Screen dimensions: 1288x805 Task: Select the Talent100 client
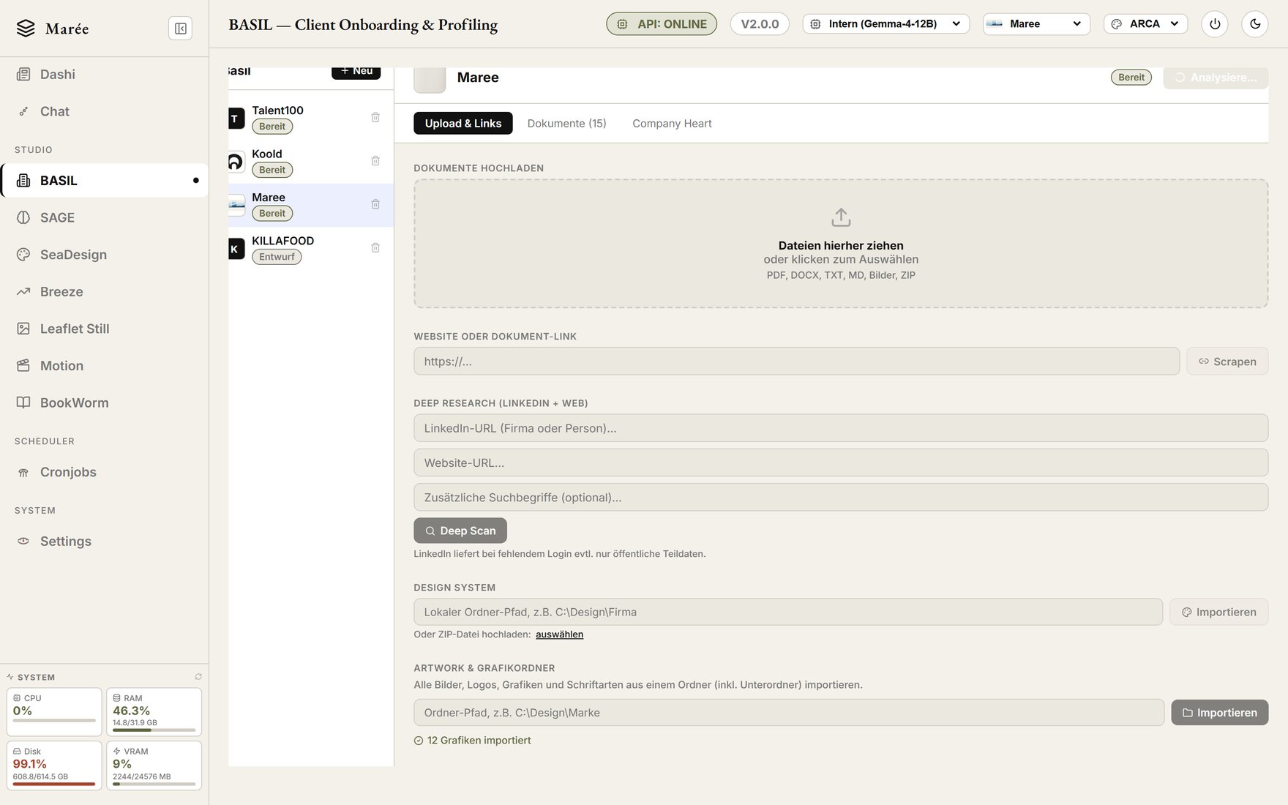pyautogui.click(x=311, y=118)
